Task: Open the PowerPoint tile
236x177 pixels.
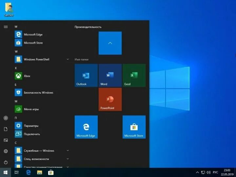Action: [x=110, y=100]
